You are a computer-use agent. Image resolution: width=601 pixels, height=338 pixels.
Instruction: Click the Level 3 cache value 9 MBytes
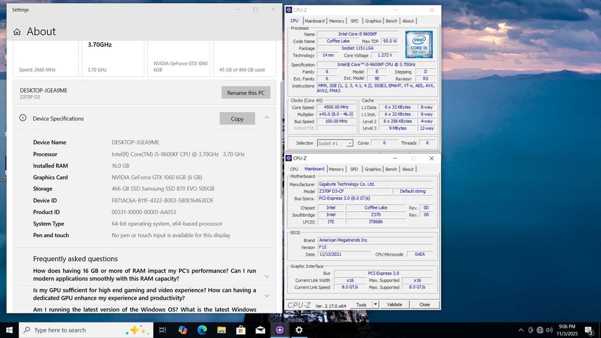point(397,128)
